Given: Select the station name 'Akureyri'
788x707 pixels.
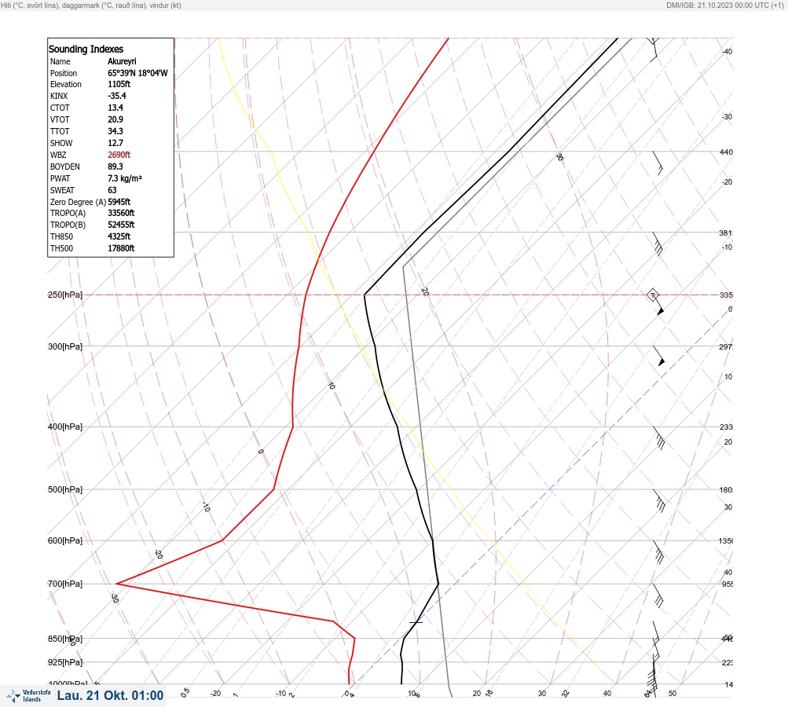Looking at the screenshot, I should pos(122,61).
